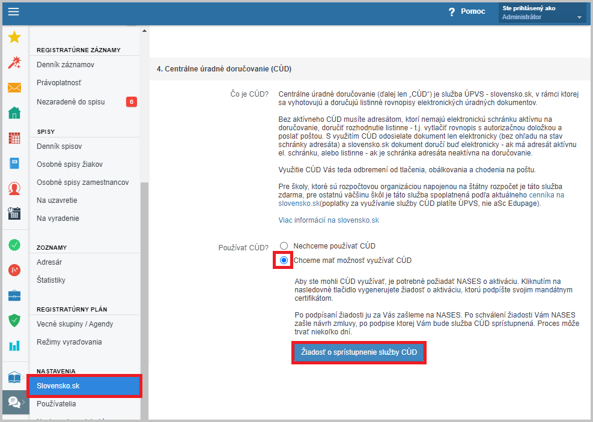Open the yellow star favorites icon
This screenshot has width=593, height=422.
[14, 37]
